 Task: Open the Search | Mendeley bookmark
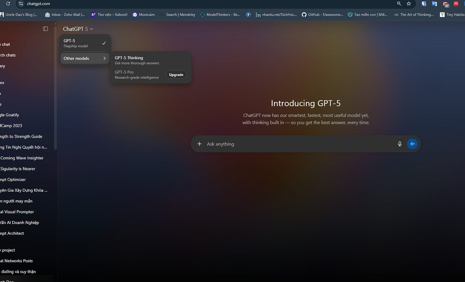(x=178, y=15)
